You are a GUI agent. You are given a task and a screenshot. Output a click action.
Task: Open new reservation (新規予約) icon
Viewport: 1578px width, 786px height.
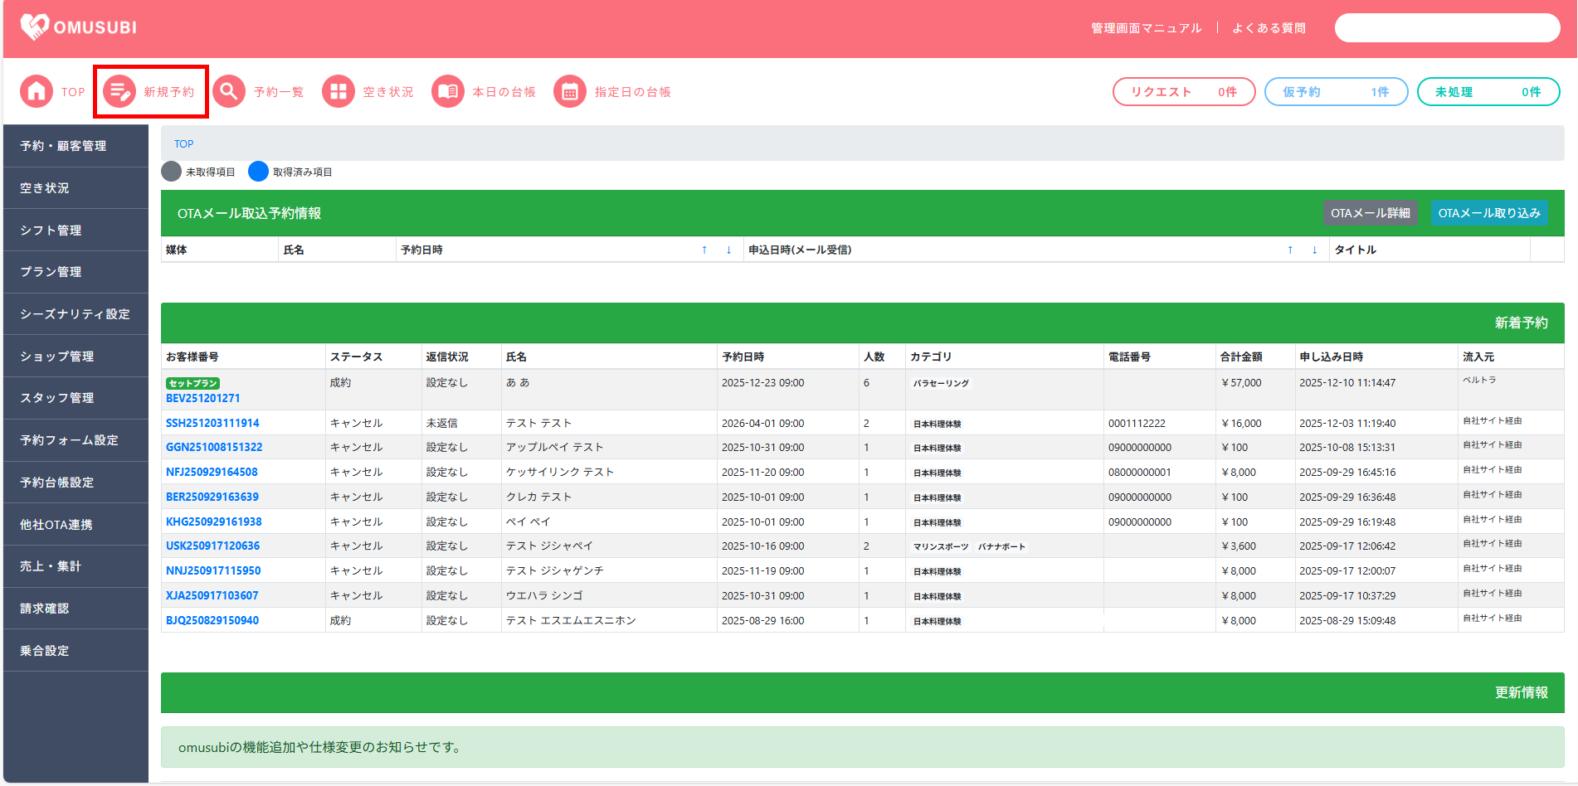[119, 92]
